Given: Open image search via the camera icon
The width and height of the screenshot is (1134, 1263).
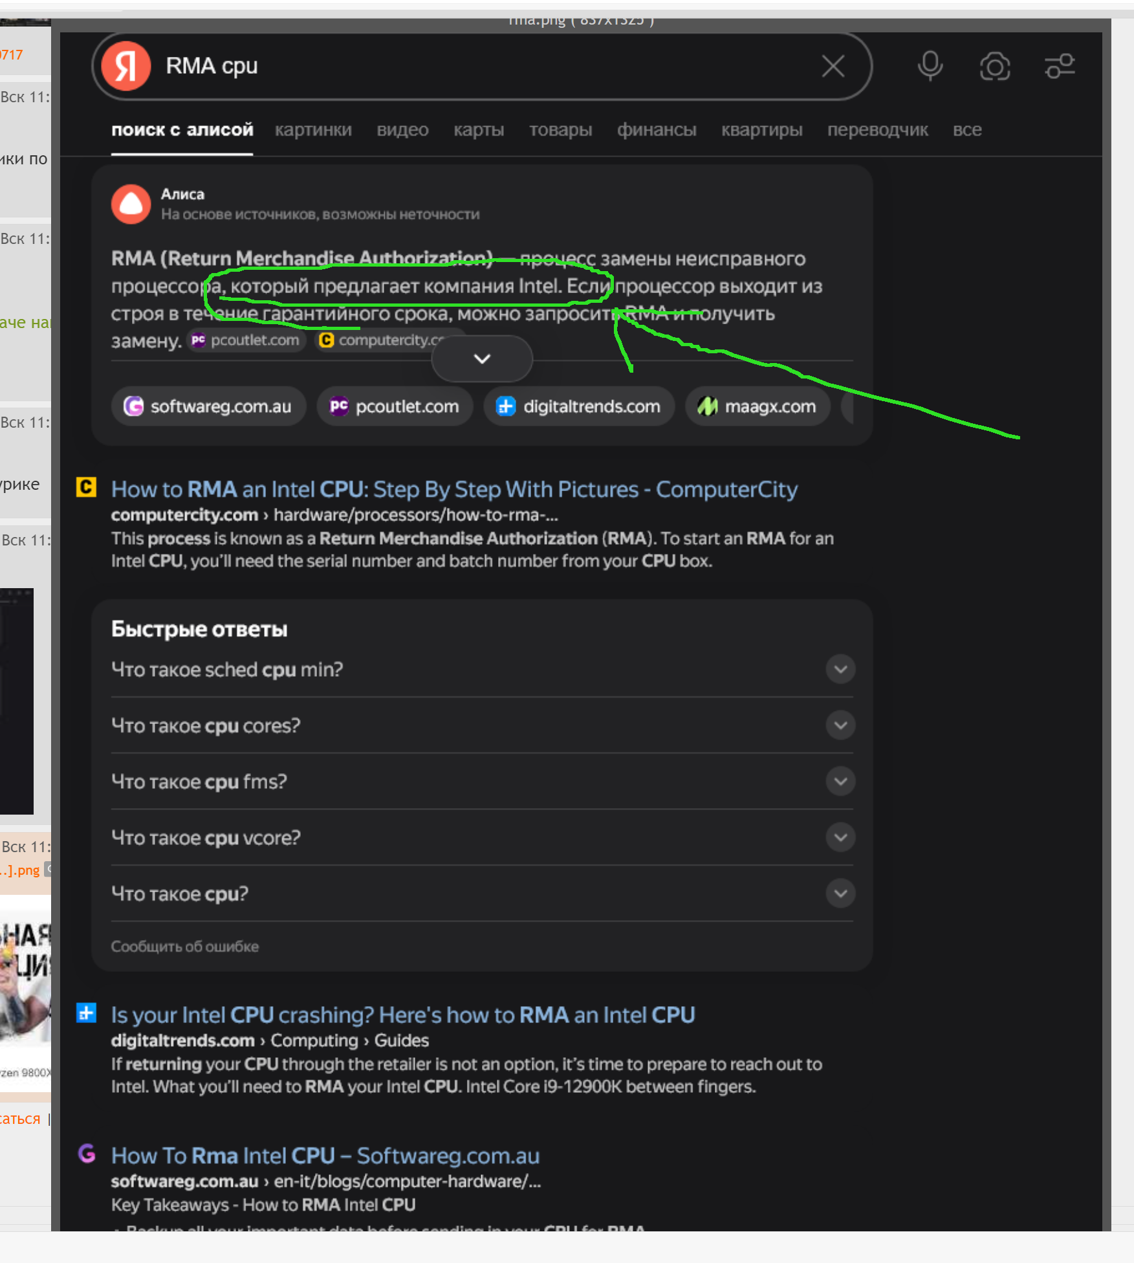Looking at the screenshot, I should tap(995, 66).
